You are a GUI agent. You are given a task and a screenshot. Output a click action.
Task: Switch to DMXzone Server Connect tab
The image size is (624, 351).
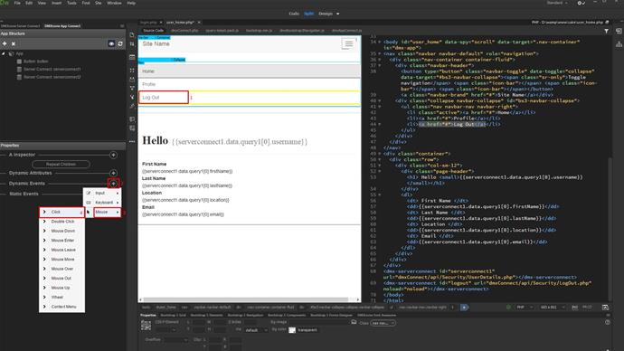tap(20, 26)
